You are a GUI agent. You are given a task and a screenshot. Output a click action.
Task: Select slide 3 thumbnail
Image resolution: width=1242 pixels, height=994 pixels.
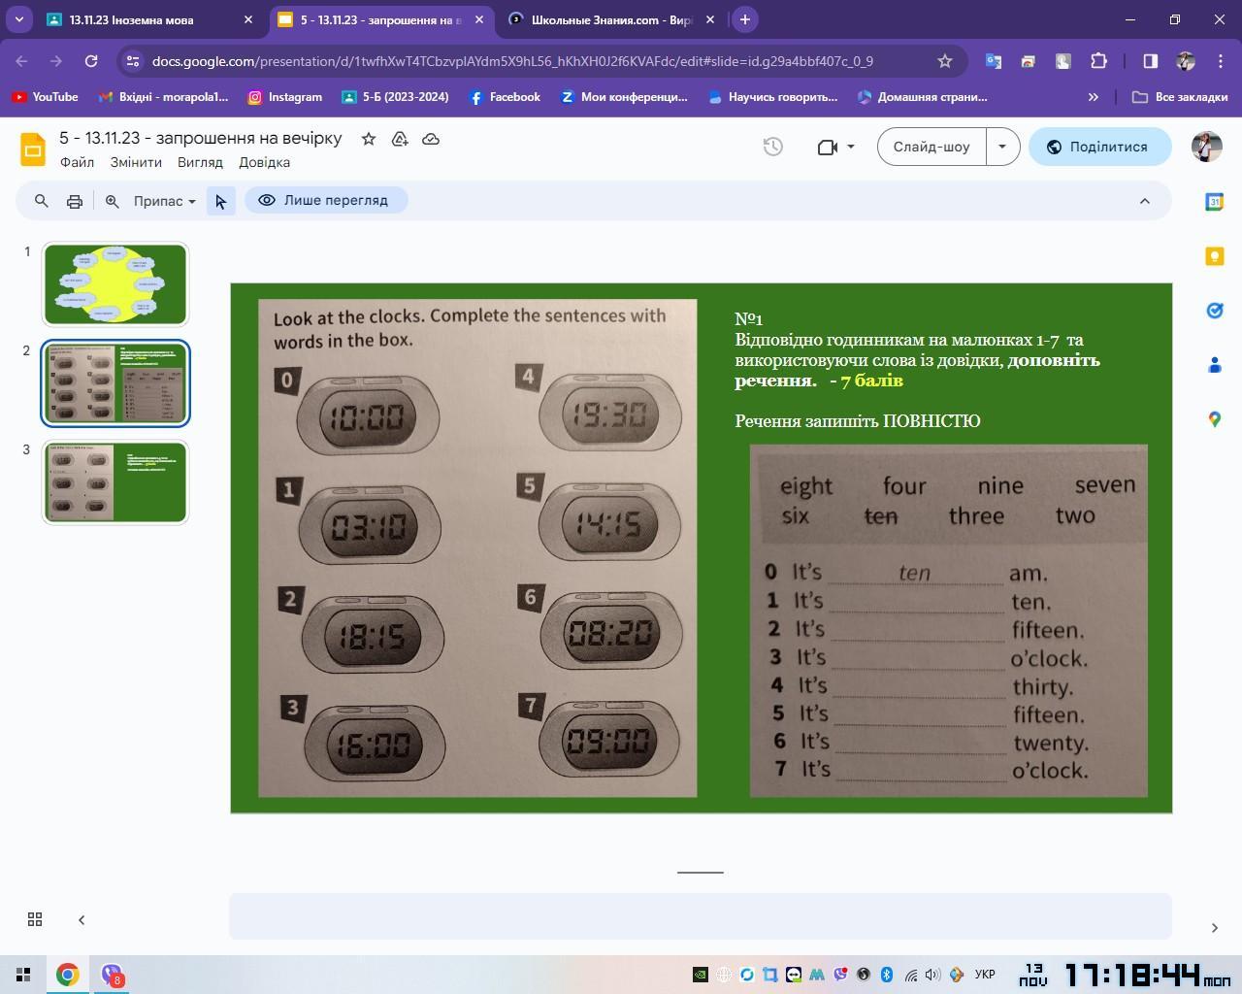tap(115, 481)
